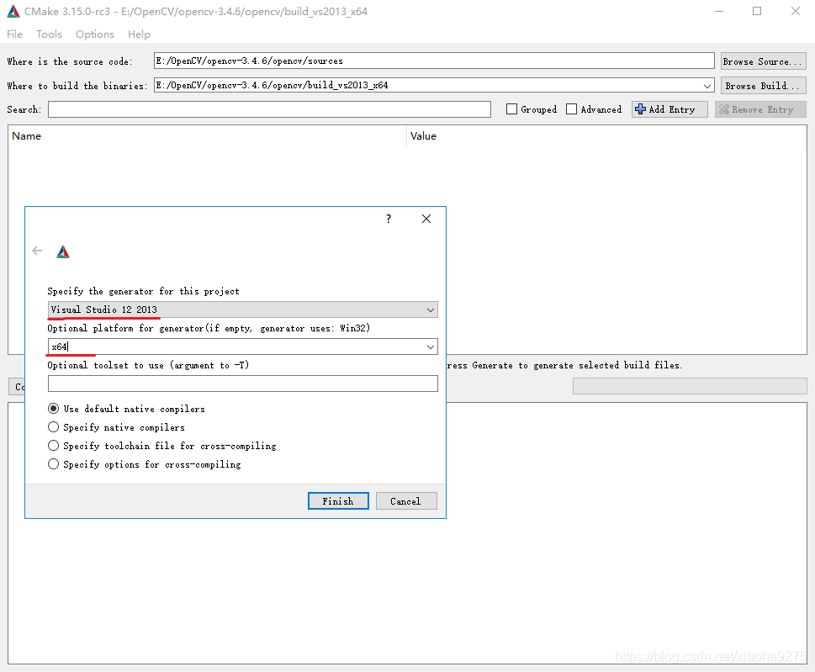Close the generator dialog with the X
The height and width of the screenshot is (672, 815).
tap(426, 219)
